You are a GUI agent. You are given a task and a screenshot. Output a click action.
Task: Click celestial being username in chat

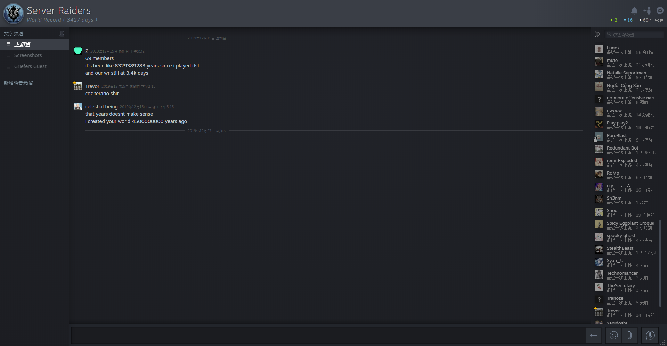pos(101,107)
